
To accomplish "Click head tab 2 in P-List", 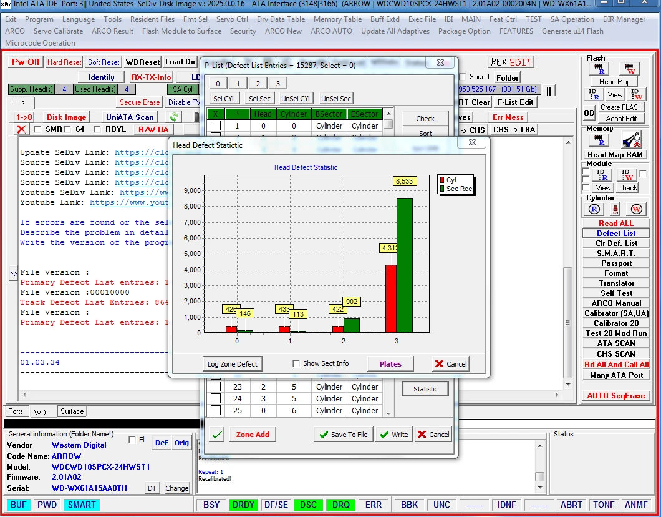I will point(258,83).
